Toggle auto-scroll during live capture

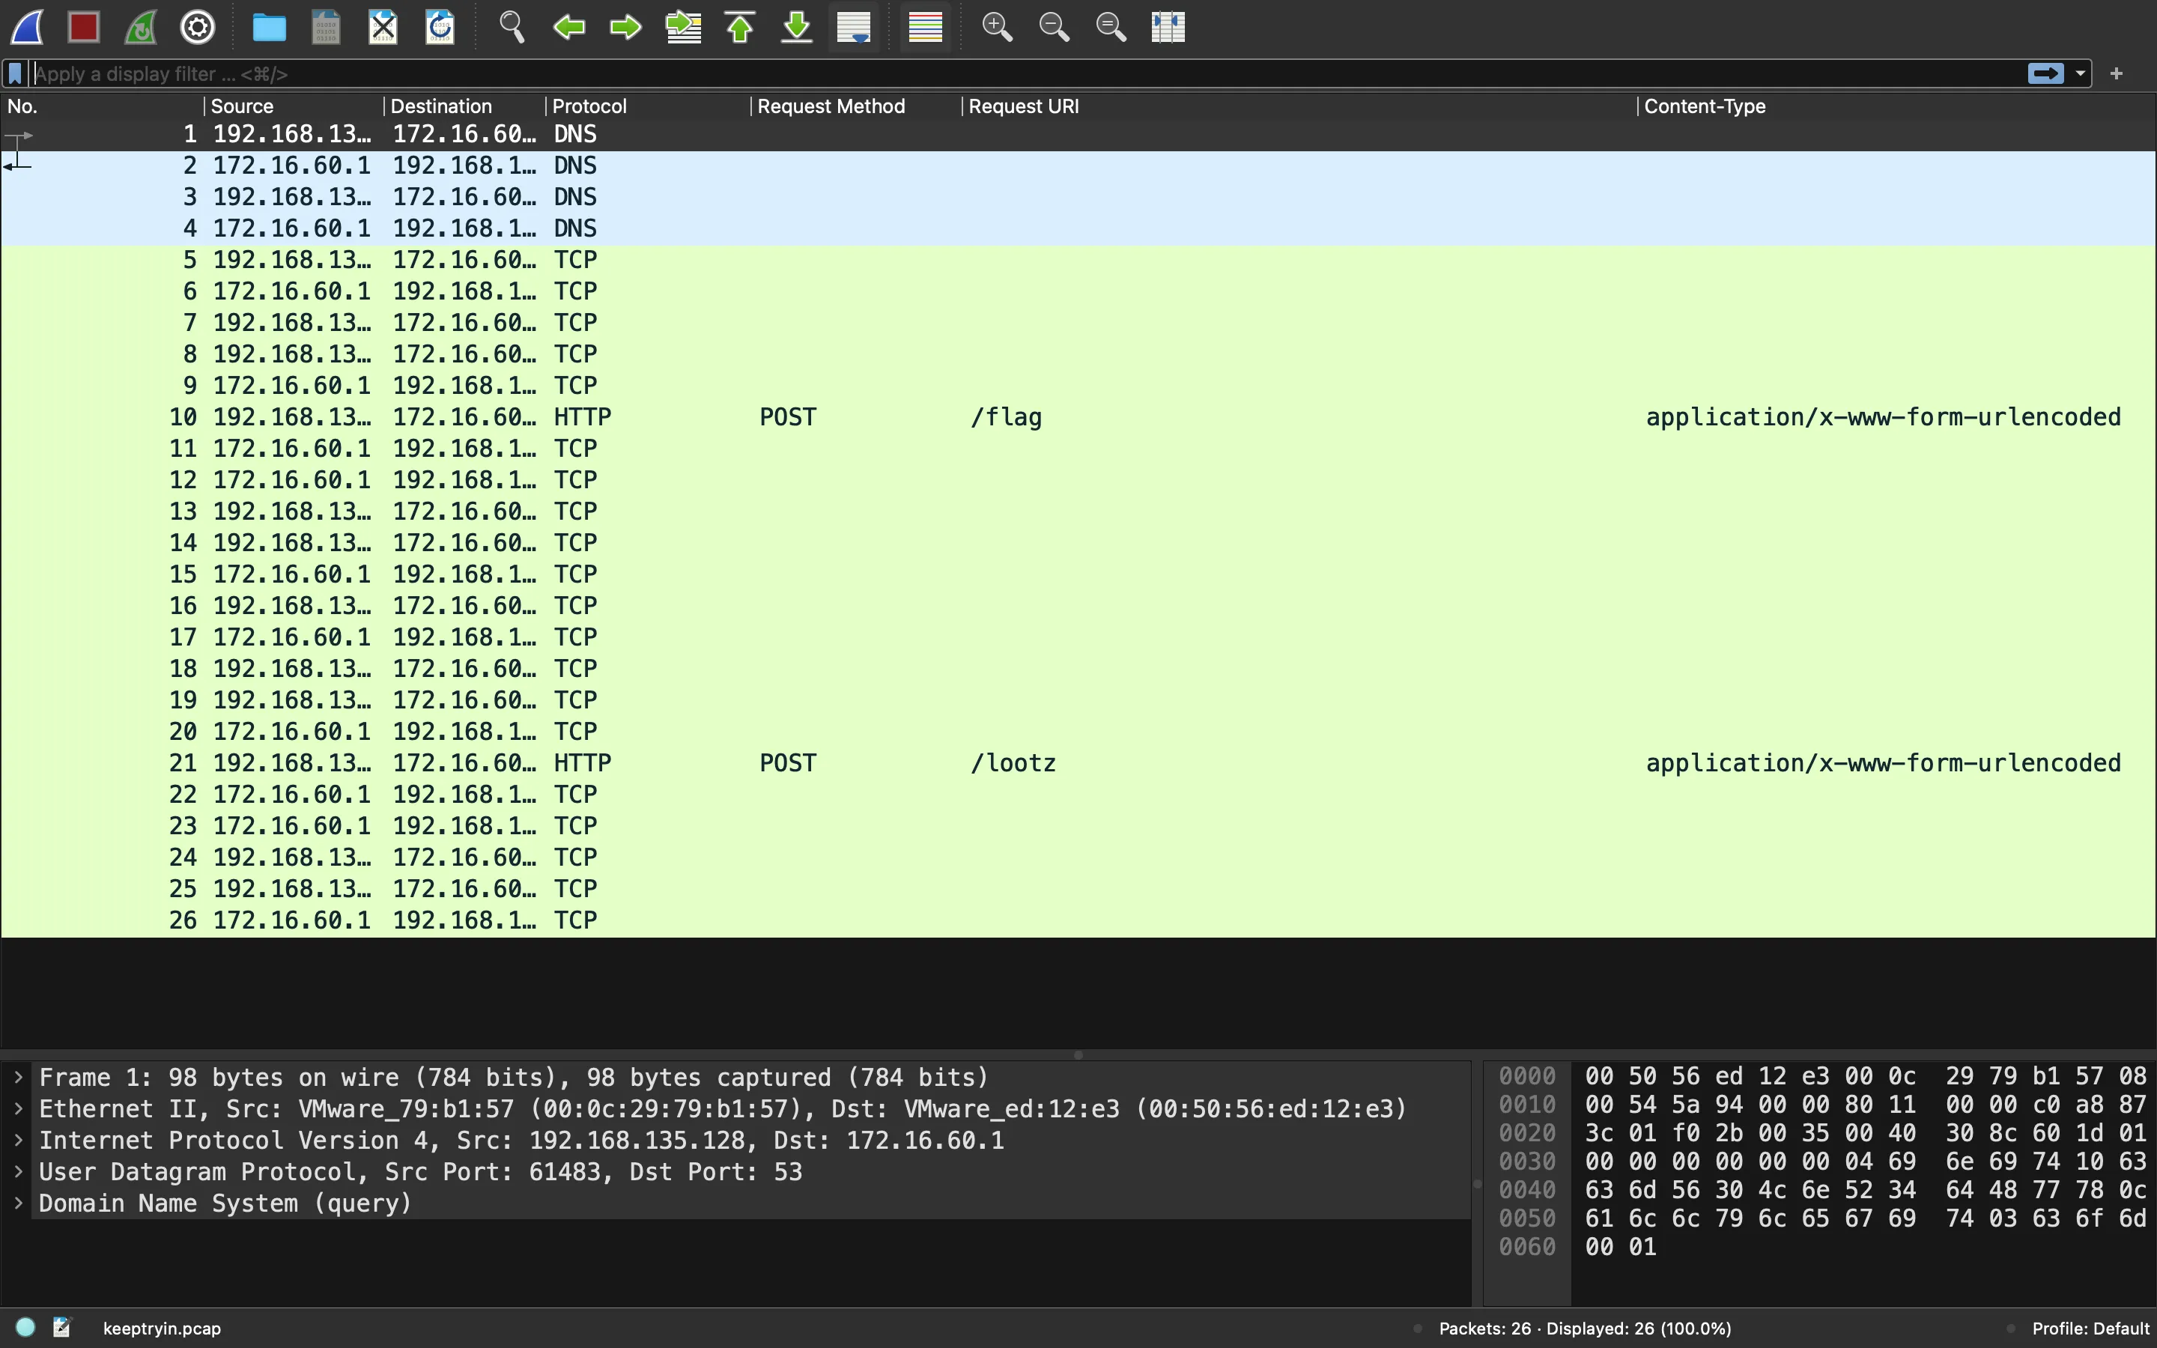tap(854, 27)
